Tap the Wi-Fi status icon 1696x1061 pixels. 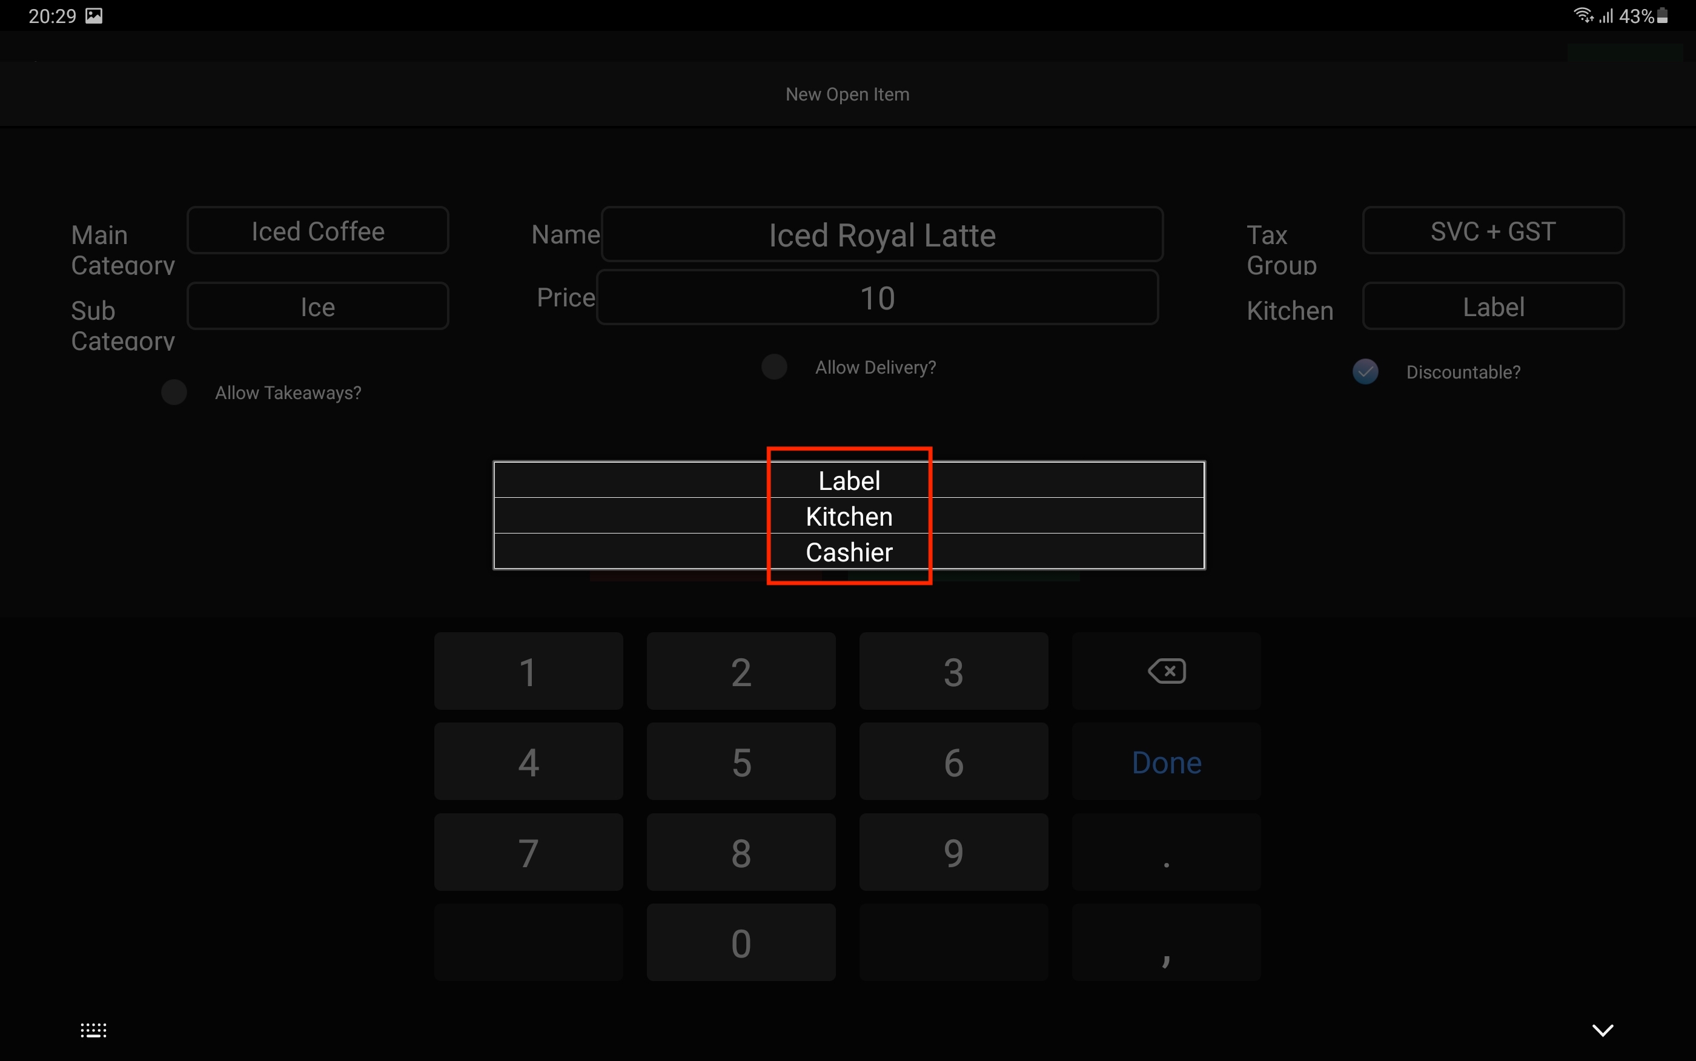click(x=1583, y=15)
